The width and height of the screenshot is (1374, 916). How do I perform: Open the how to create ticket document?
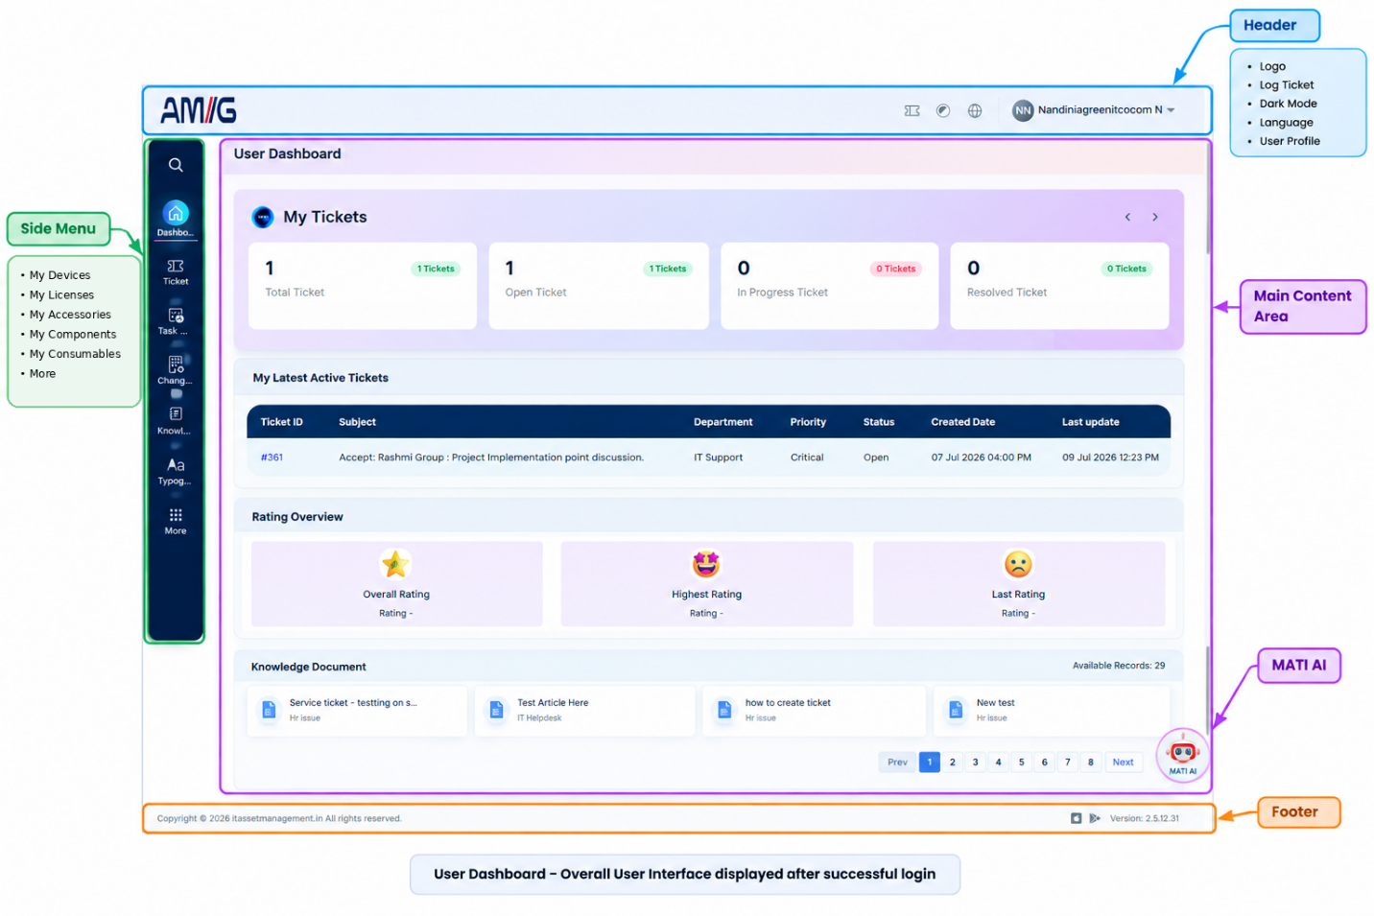[814, 711]
